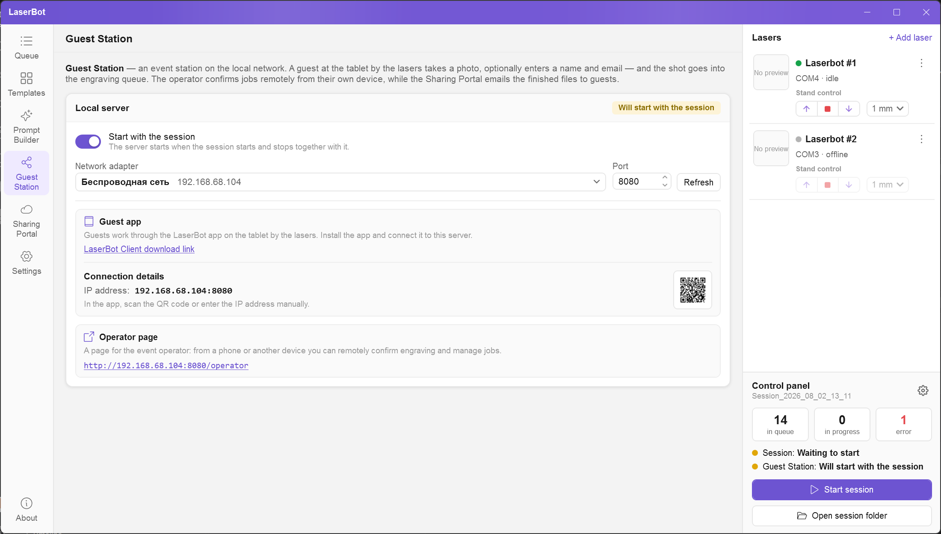The image size is (941, 534).
Task: Open the Queue page from the sidebar
Action: click(27, 48)
